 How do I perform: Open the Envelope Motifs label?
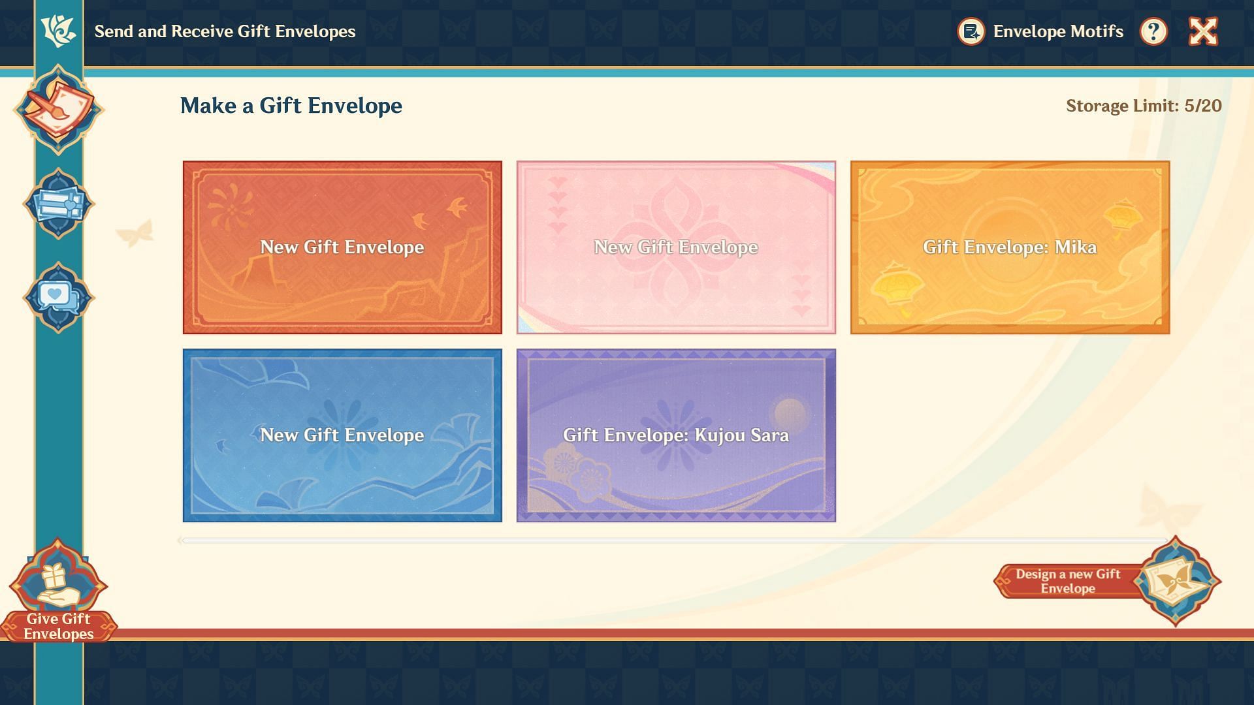1058,31
